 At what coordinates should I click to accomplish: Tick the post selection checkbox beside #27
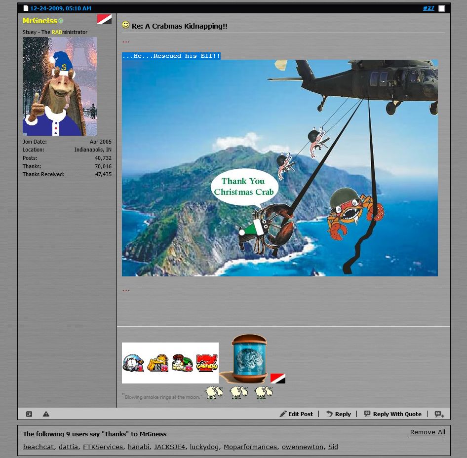click(442, 8)
